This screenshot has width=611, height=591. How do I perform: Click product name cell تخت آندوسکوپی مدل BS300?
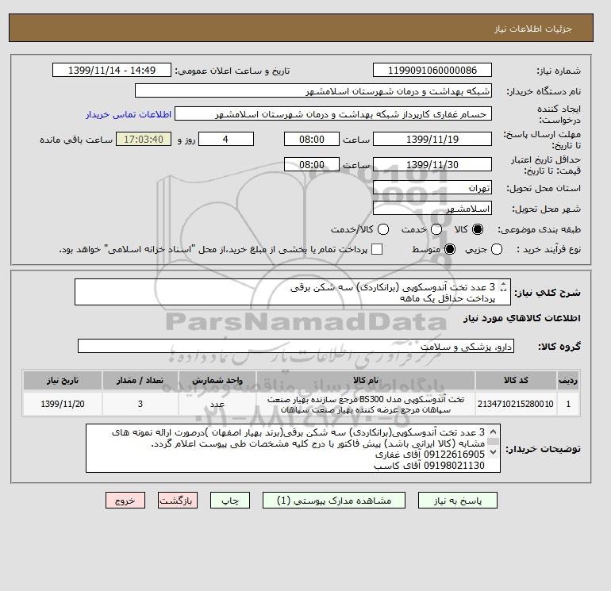(366, 404)
